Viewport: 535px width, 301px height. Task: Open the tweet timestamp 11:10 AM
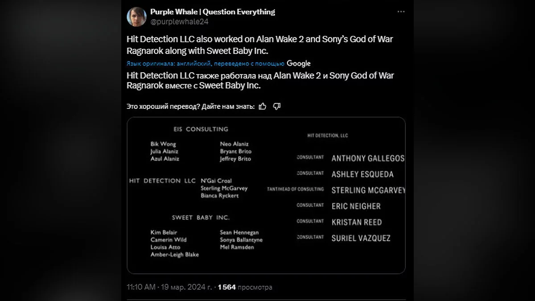tap(141, 287)
